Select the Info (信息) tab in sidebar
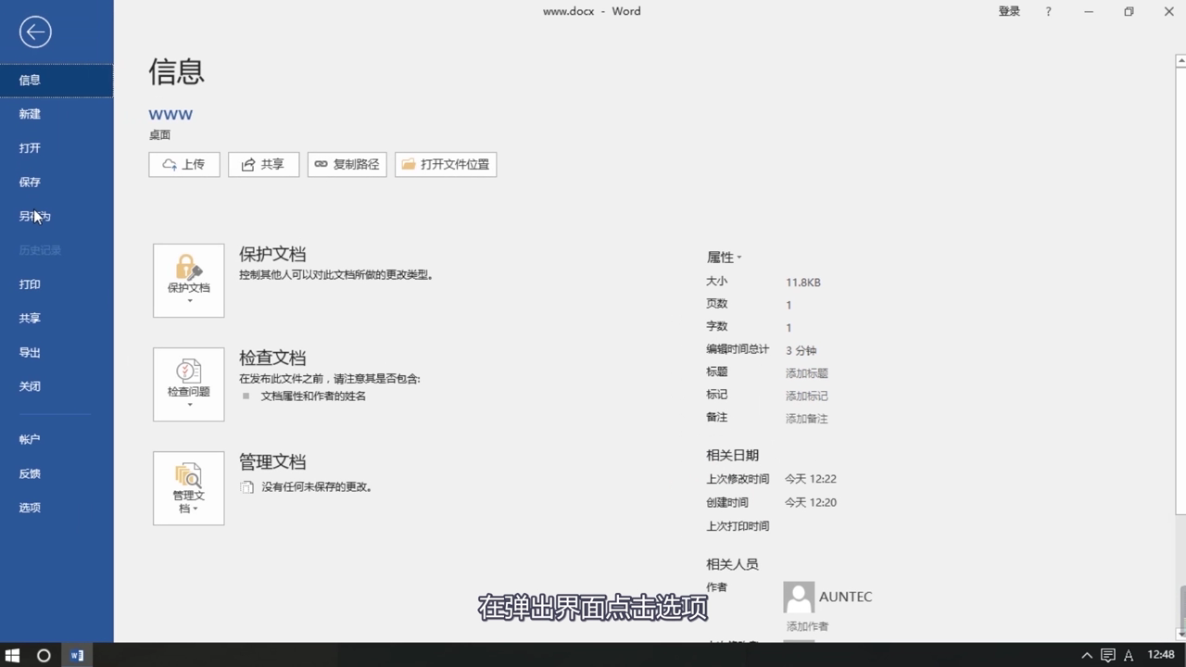 tap(57, 80)
